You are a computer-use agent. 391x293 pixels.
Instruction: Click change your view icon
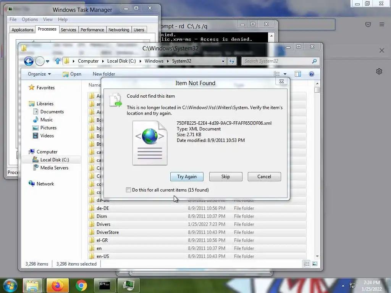tap(277, 74)
